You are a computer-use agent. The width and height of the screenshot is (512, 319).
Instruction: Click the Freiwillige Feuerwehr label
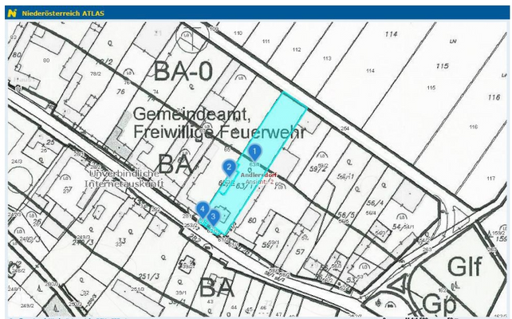point(219,129)
